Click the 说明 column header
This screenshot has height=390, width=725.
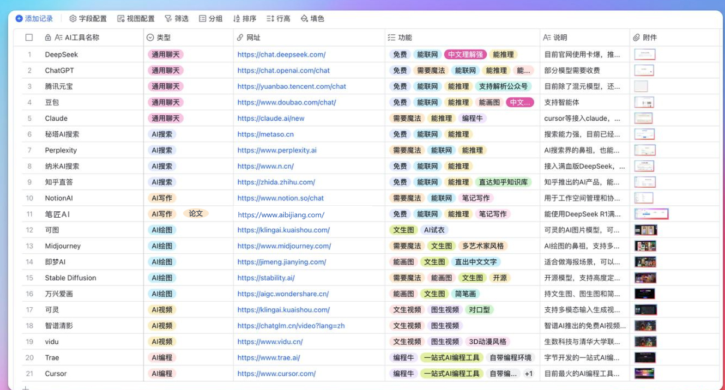[x=585, y=37]
